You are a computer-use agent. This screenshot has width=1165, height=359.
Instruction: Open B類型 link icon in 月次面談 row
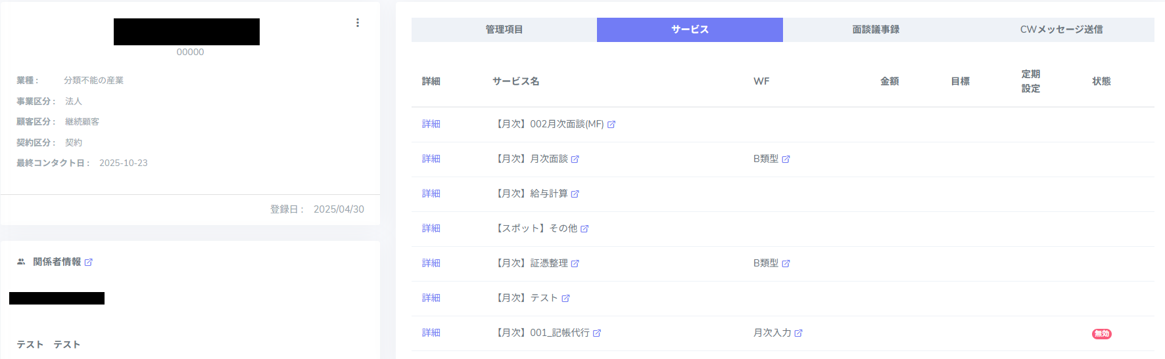click(786, 159)
